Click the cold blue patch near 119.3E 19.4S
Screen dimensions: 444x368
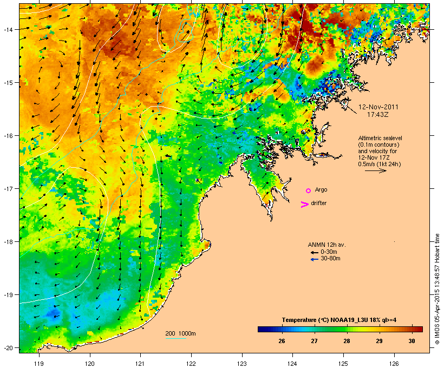(53, 314)
